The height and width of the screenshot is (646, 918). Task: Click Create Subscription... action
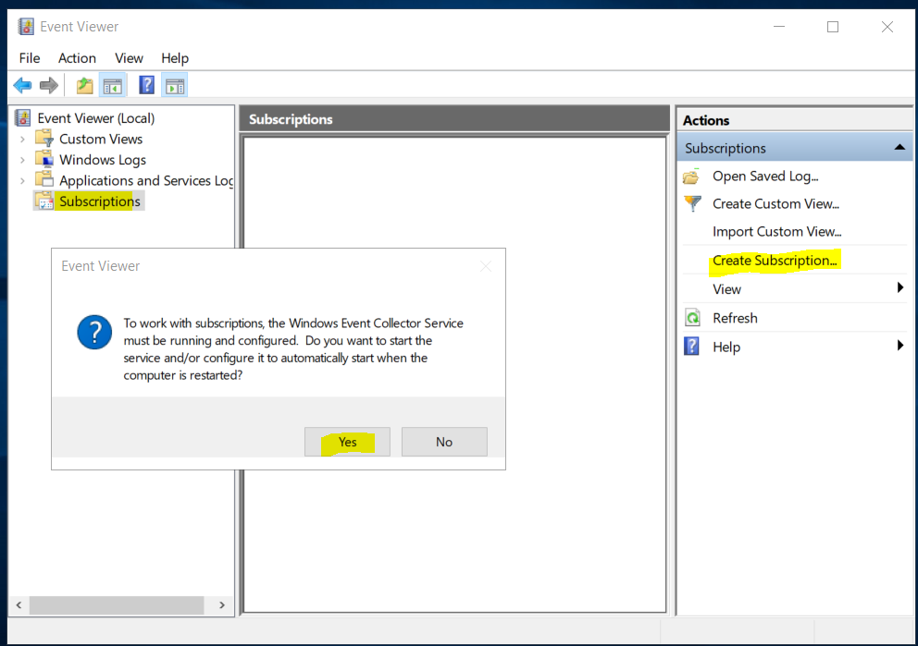tap(775, 260)
